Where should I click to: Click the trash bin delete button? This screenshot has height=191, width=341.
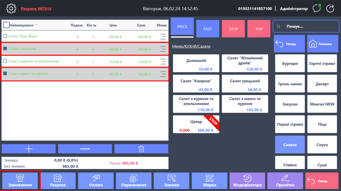click(x=141, y=149)
